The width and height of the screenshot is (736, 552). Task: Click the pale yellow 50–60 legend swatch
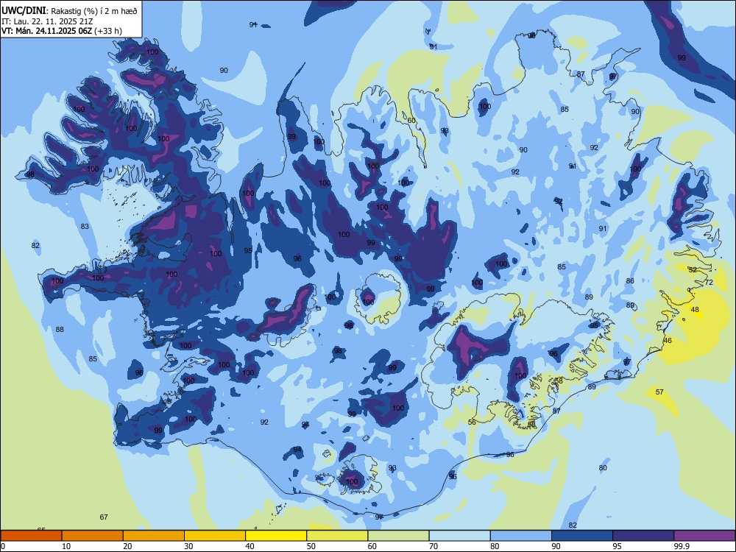(337, 536)
